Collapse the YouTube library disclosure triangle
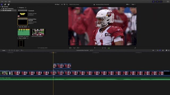Screen dimensions: 170x95 (x=1, y=7)
